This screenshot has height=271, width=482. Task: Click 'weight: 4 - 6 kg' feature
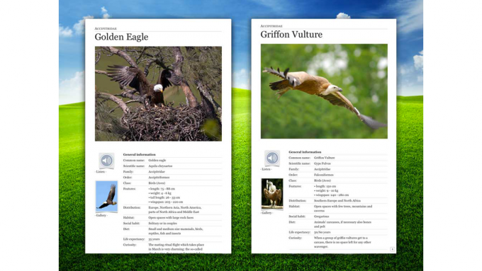[x=159, y=193]
